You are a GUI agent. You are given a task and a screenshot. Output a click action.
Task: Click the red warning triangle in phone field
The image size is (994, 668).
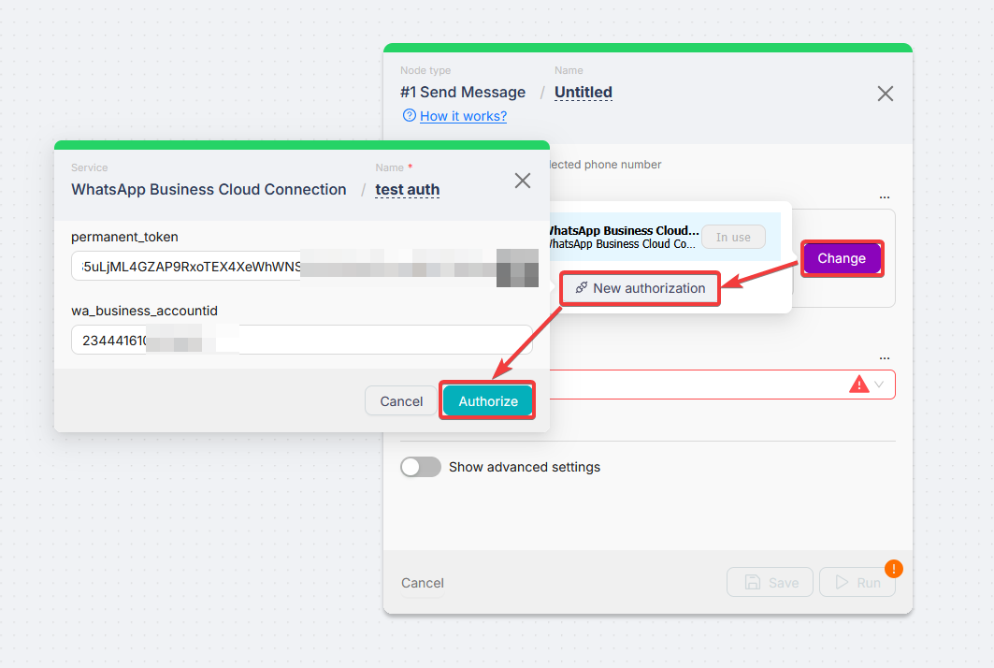(859, 384)
